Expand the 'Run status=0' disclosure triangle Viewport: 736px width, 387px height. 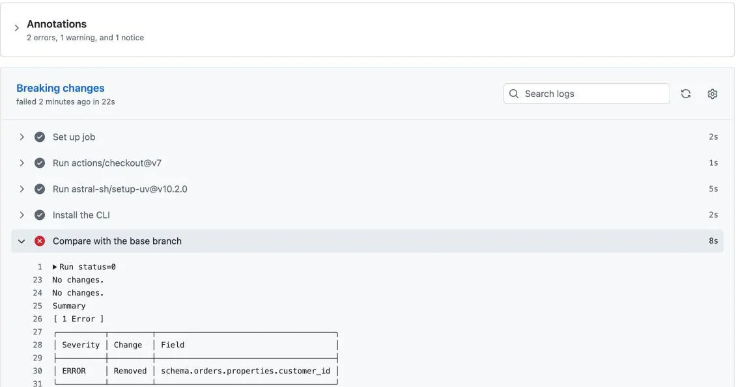[x=55, y=267]
